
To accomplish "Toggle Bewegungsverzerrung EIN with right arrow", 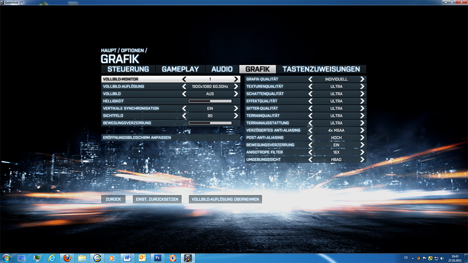I will [362, 145].
